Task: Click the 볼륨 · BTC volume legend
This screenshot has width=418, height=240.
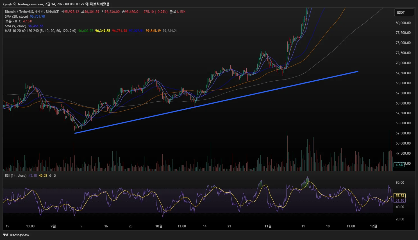Action: point(13,21)
